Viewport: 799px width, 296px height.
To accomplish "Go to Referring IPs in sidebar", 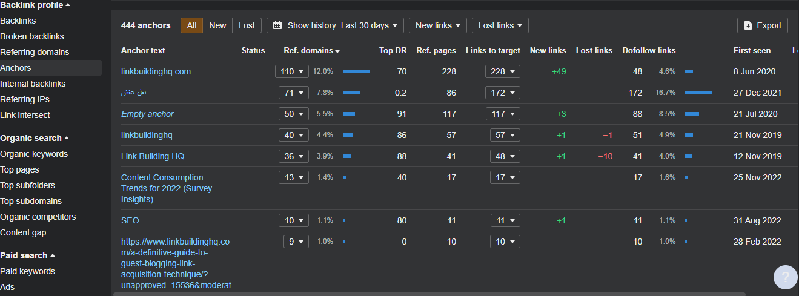I will click(x=25, y=99).
